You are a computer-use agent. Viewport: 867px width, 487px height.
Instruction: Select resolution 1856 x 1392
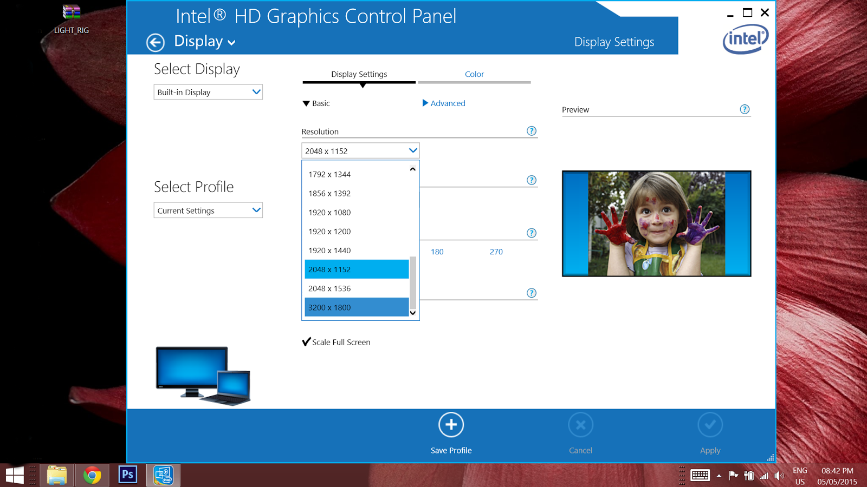[x=357, y=193]
